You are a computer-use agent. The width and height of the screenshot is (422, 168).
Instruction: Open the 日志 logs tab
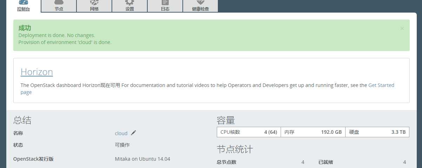coord(165,6)
